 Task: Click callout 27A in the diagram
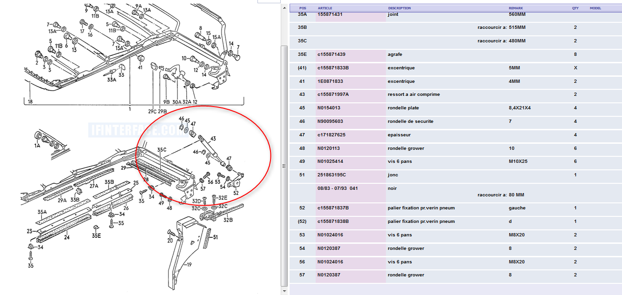[94, 186]
